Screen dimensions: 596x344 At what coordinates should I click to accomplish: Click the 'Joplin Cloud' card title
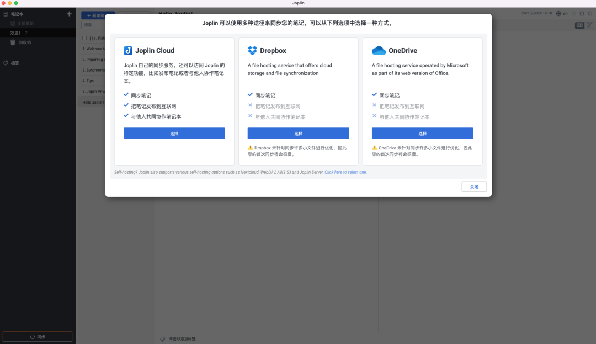point(155,51)
